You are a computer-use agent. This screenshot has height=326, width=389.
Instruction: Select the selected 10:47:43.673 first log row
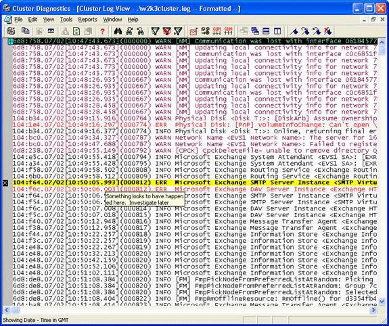point(195,41)
